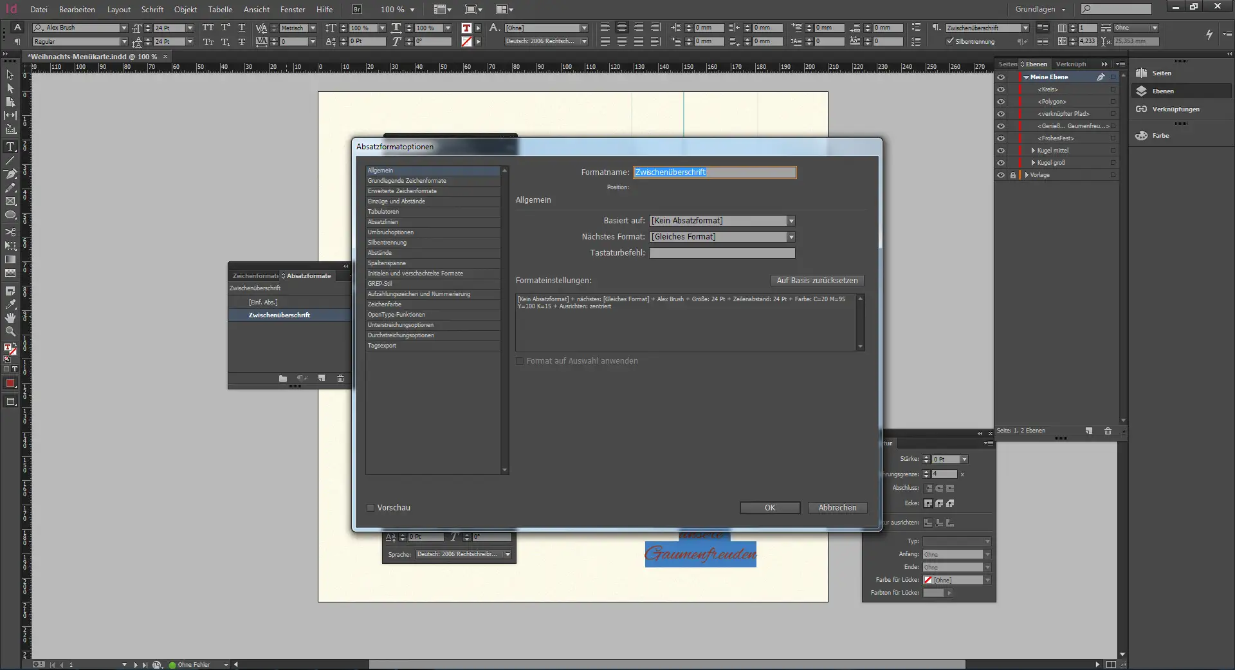This screenshot has width=1235, height=670.
Task: Hide the Kreis layer item via its eye
Action: (1001, 89)
